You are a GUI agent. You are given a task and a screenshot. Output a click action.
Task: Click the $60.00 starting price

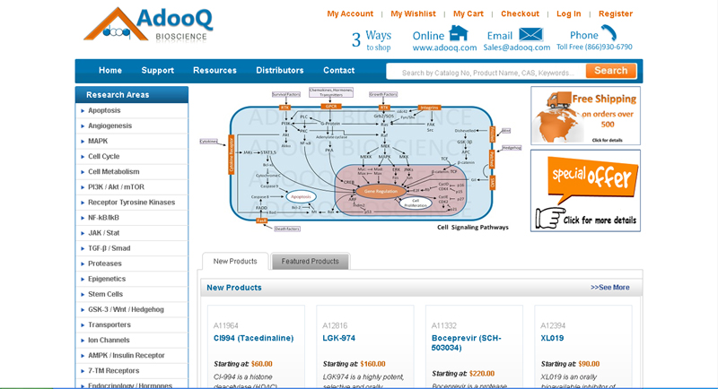[262, 364]
